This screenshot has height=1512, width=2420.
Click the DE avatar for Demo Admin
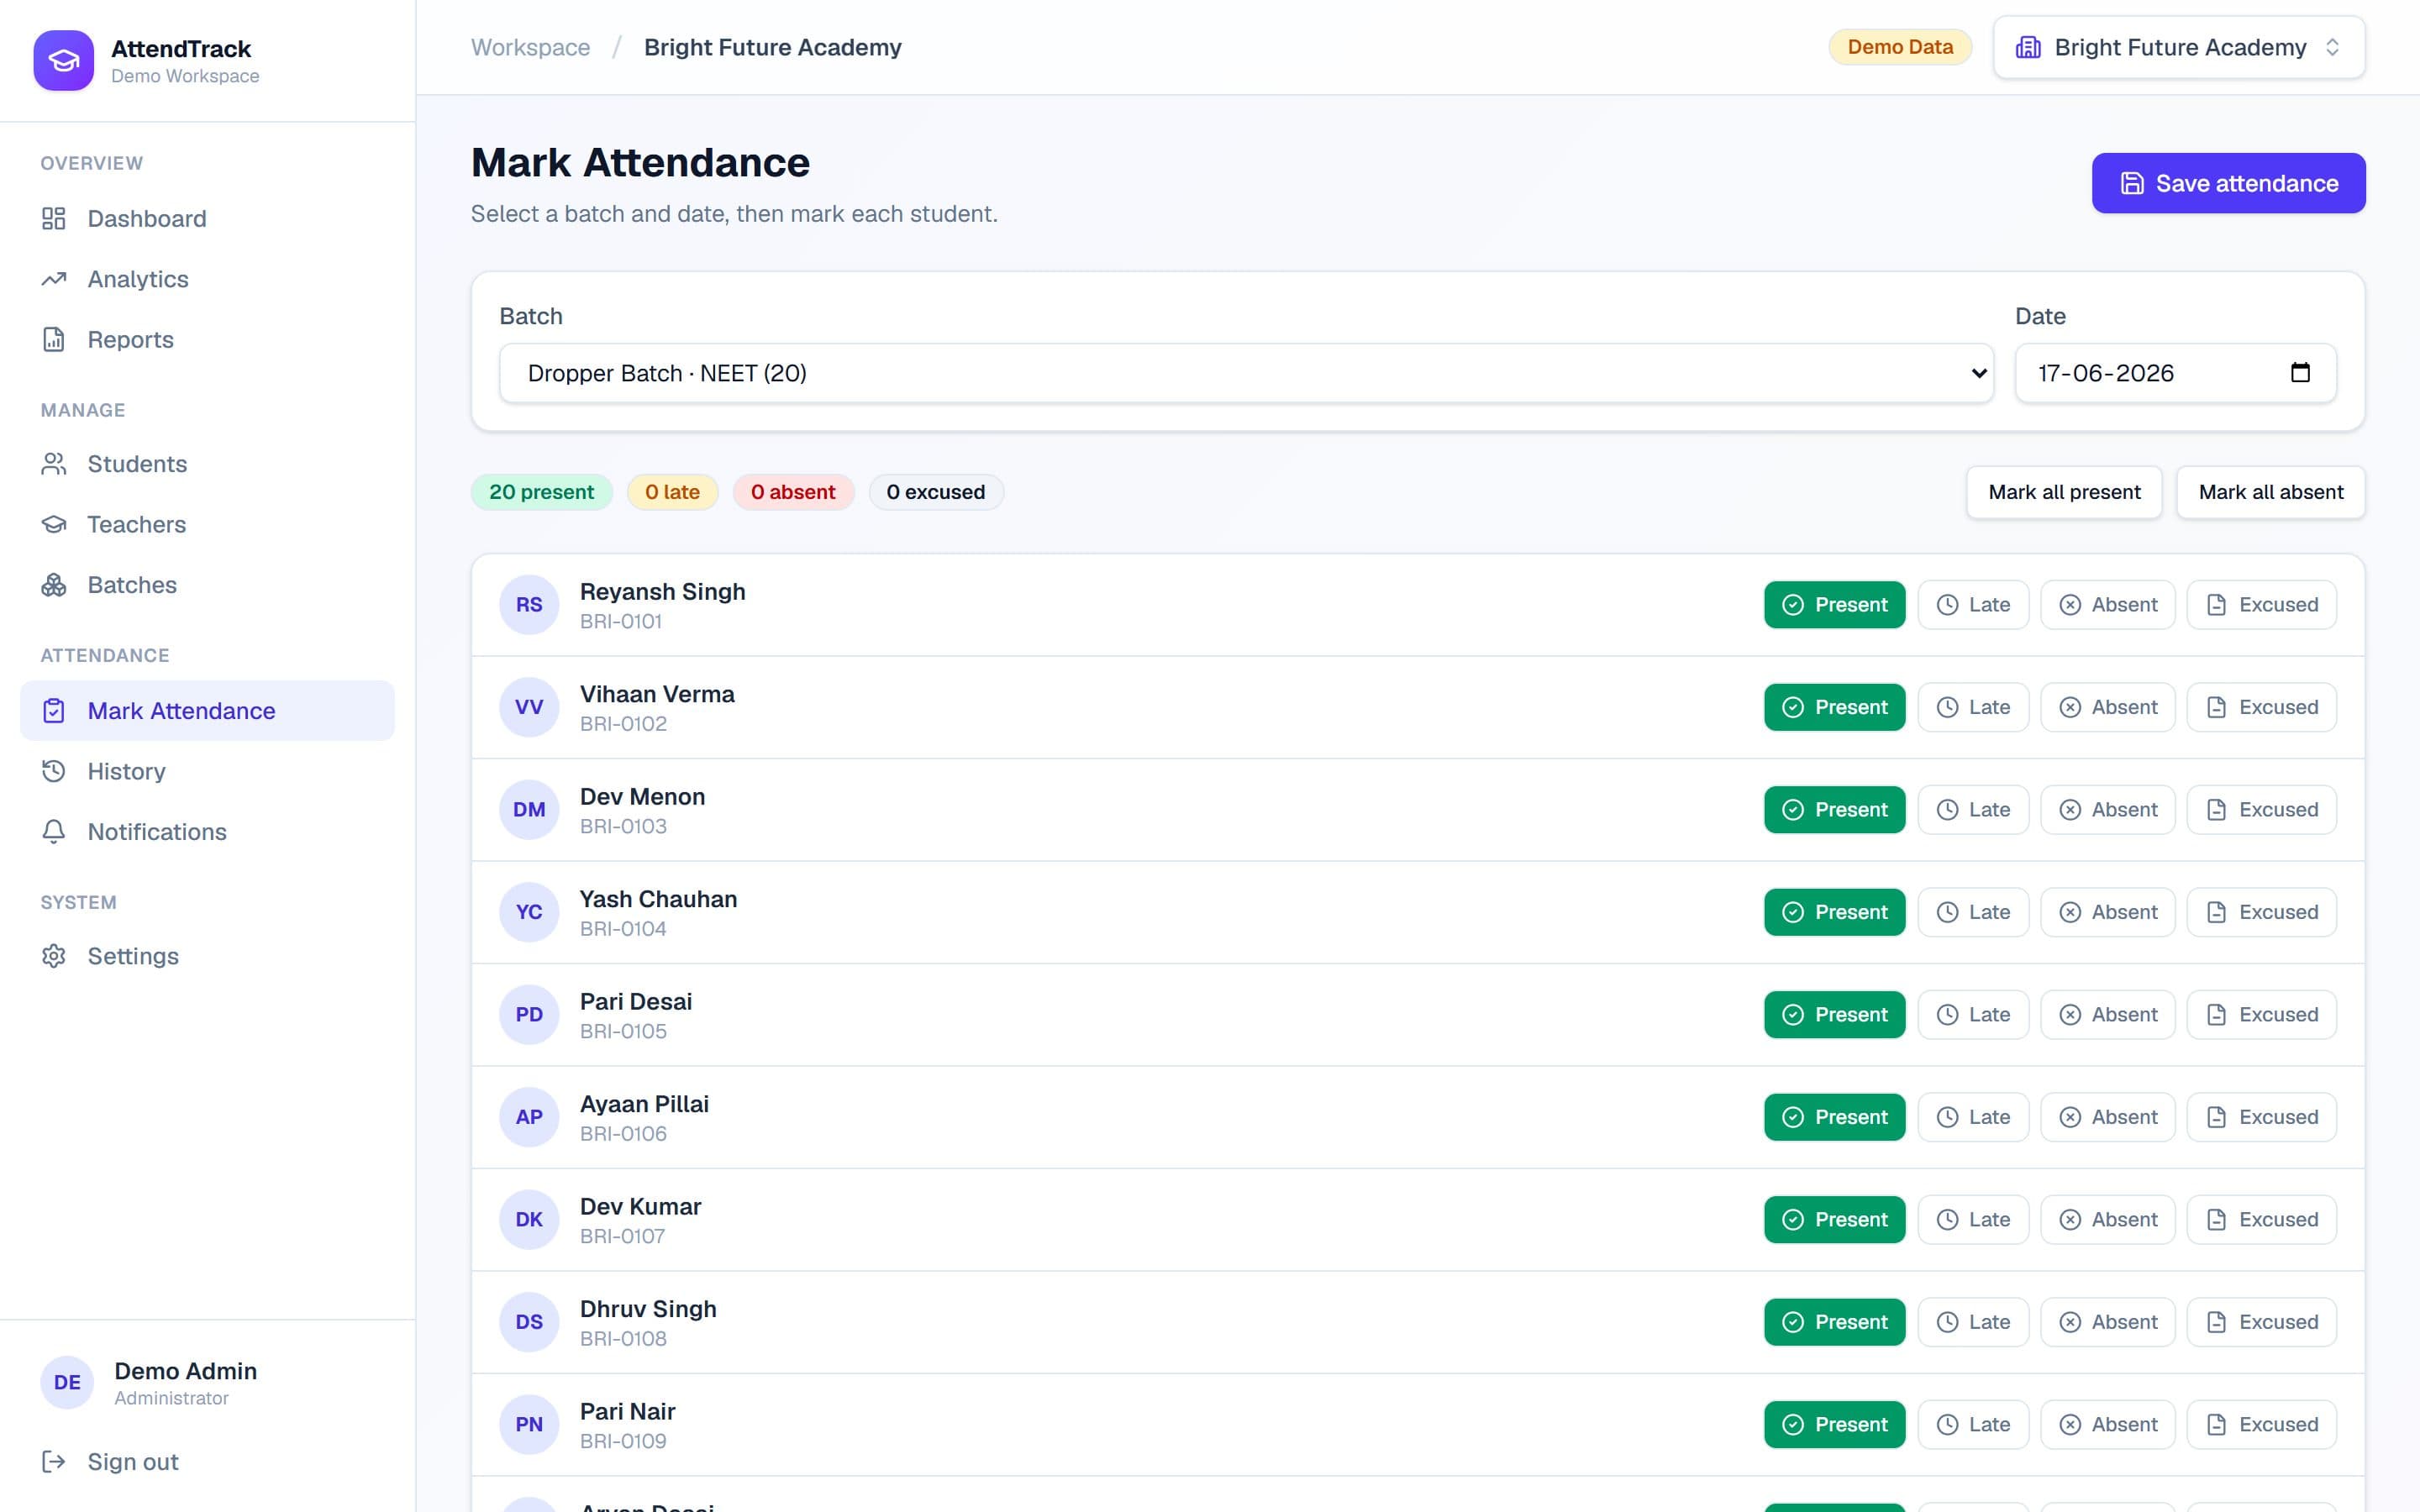coord(67,1382)
